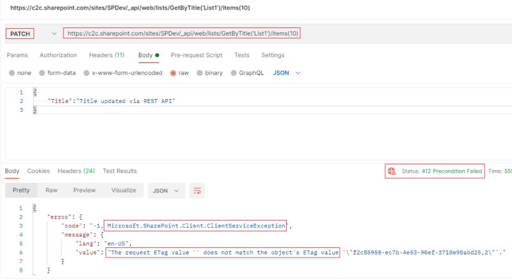
Task: Switch to the Authorization tab
Action: 58,55
